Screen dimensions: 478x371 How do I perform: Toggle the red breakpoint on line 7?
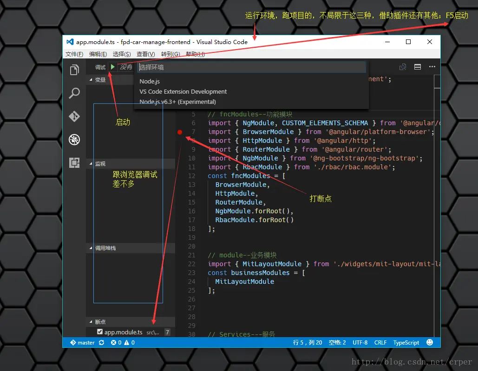point(180,132)
